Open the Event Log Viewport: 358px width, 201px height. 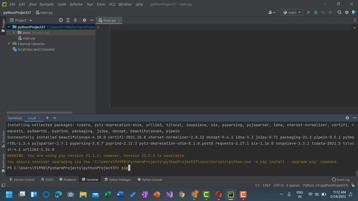point(341,180)
